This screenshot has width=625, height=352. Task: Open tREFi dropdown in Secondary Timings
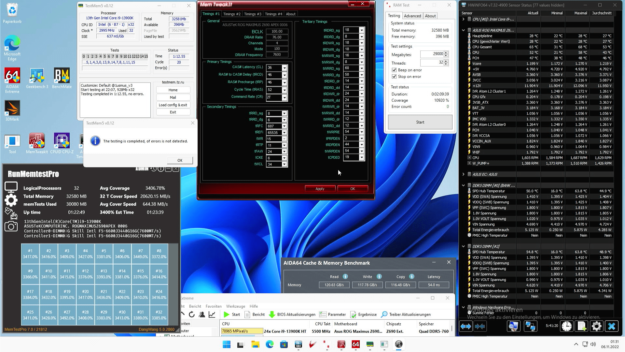285,133
